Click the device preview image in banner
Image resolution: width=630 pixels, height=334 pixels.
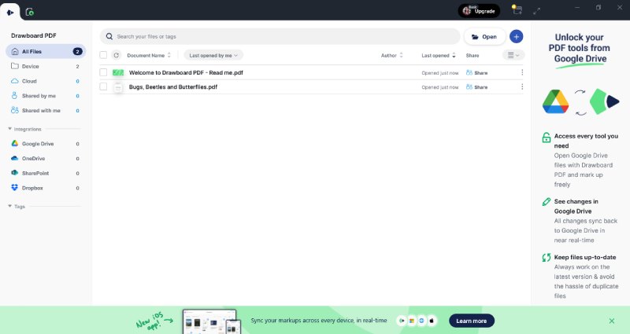pos(212,321)
